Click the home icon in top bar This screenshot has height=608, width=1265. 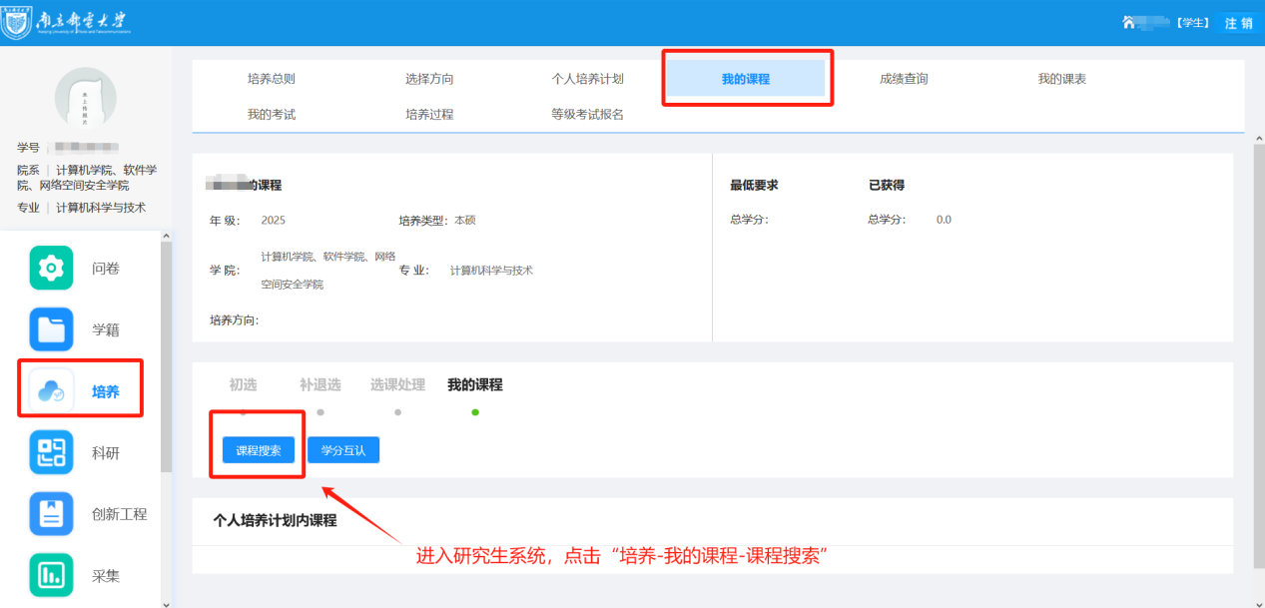point(1129,22)
